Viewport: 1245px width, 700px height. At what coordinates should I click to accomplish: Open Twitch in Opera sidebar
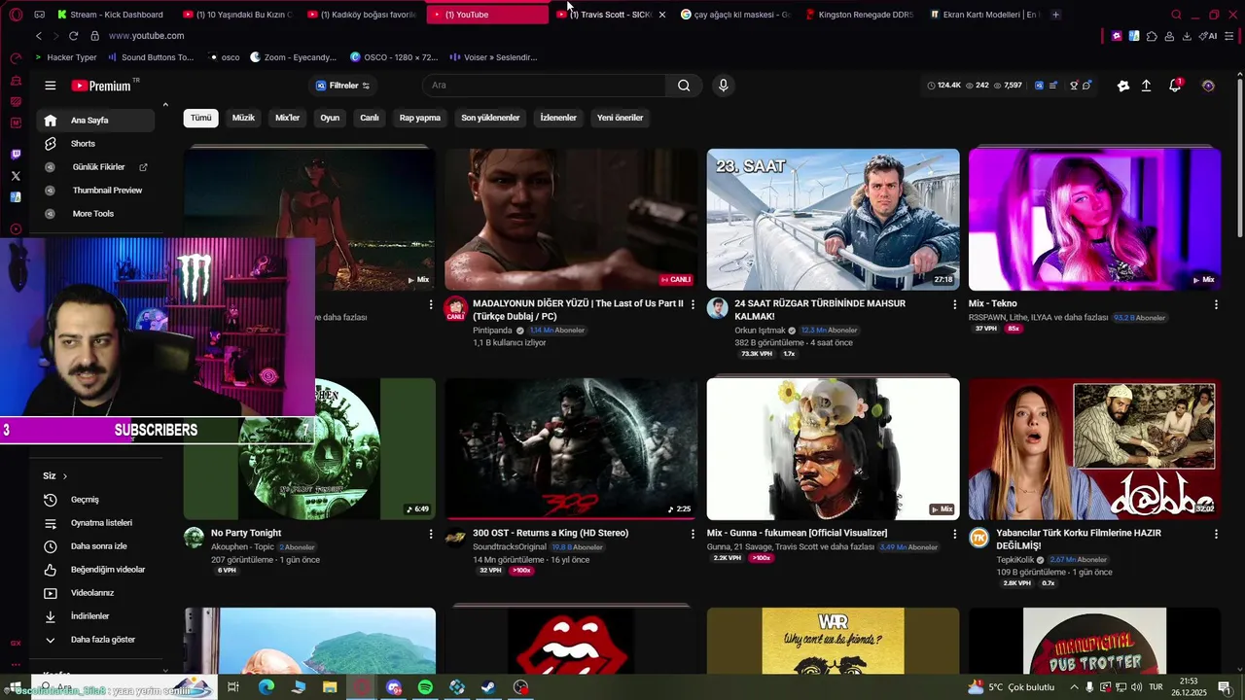(x=16, y=155)
